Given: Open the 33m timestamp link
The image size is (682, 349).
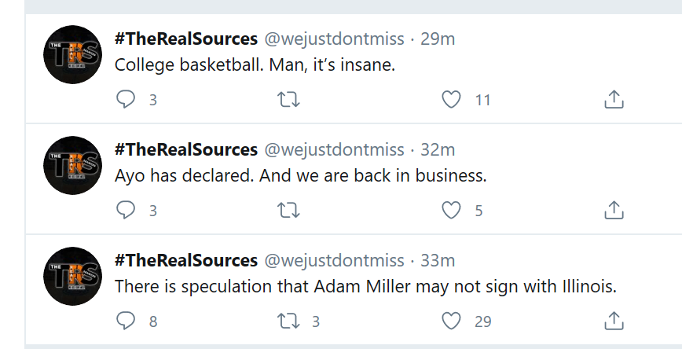Looking at the screenshot, I should 438,260.
